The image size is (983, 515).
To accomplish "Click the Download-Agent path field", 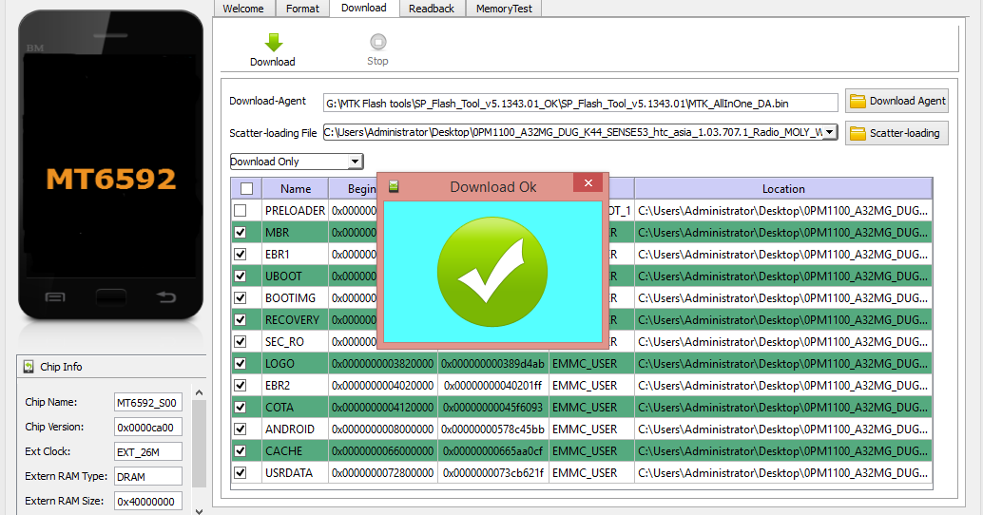I will 581,104.
